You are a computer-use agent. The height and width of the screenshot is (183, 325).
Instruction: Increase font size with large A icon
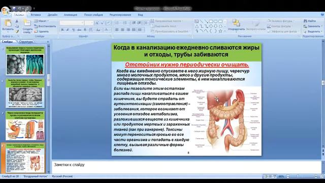(x=97, y=23)
